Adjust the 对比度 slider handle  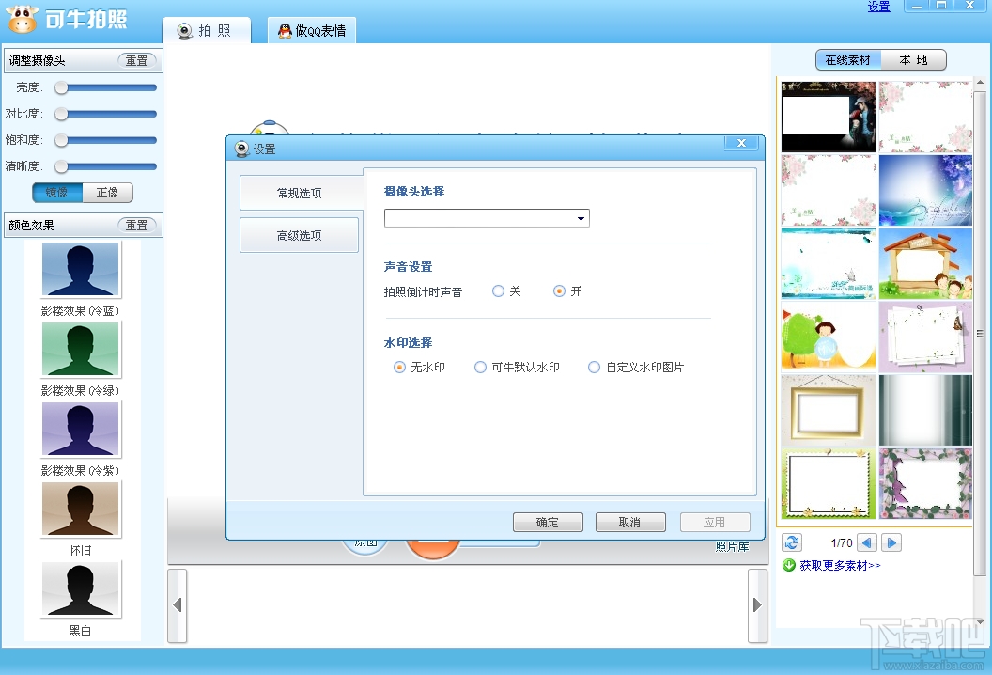pos(61,114)
